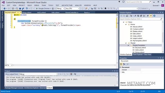The width and height of the screenshot is (165, 93).
Task: Collapse the DisplayTemplates folder node
Action: click(128, 45)
